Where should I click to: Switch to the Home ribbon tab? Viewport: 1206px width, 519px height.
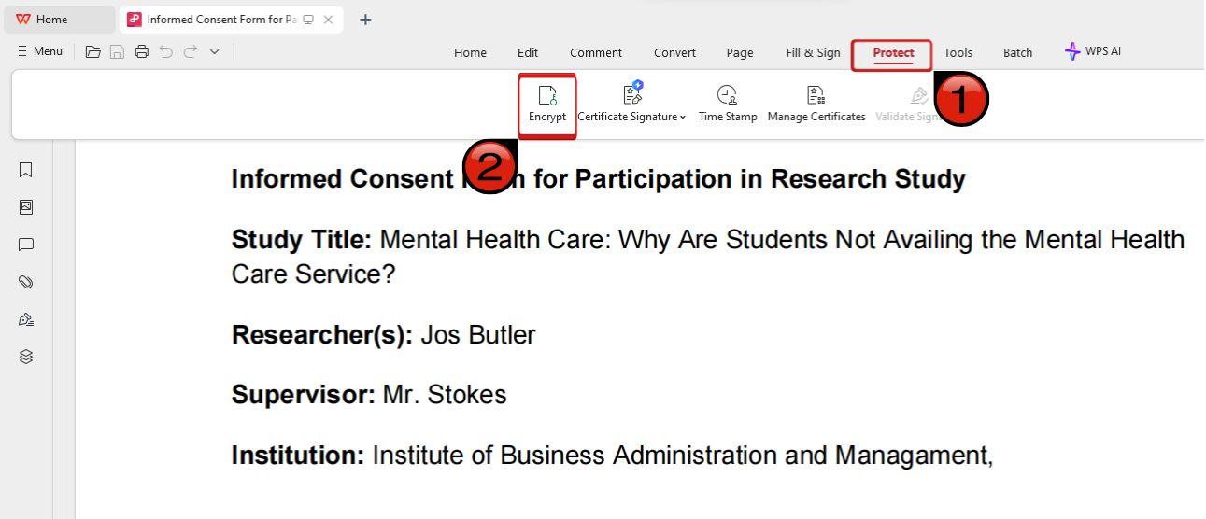point(470,52)
